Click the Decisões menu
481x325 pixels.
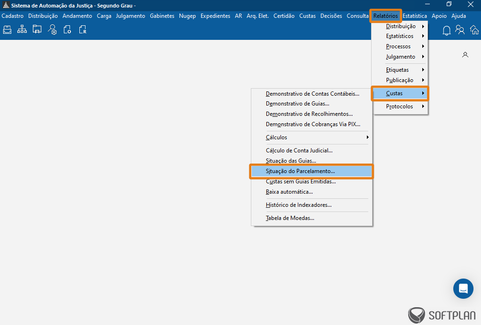pos(331,16)
